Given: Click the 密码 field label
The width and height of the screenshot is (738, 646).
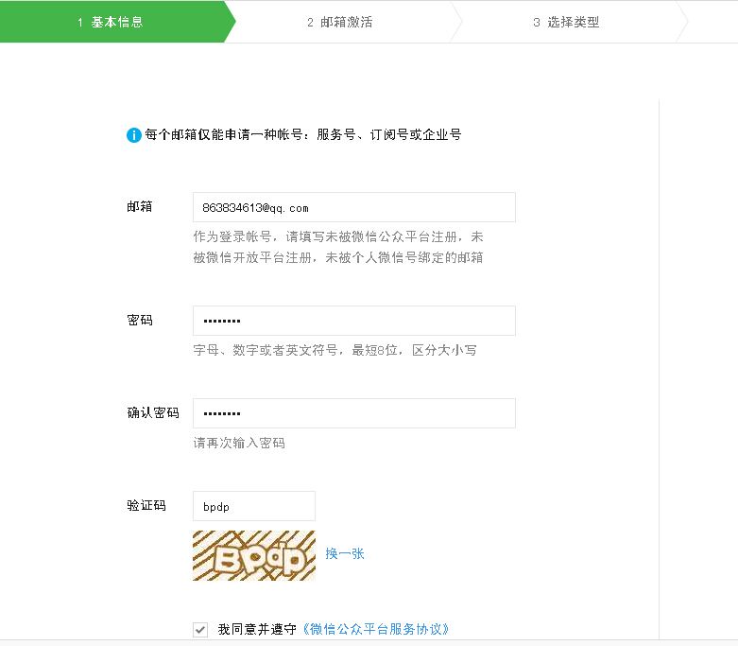Looking at the screenshot, I should (140, 321).
